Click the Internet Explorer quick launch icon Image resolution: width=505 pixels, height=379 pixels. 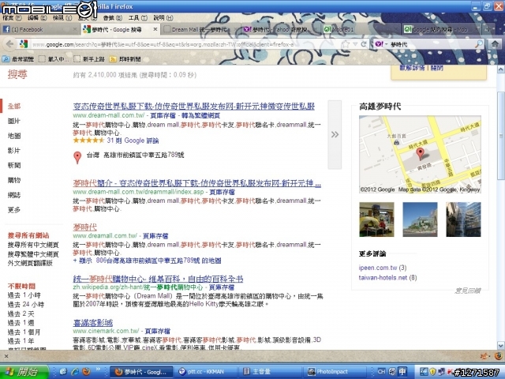click(75, 372)
